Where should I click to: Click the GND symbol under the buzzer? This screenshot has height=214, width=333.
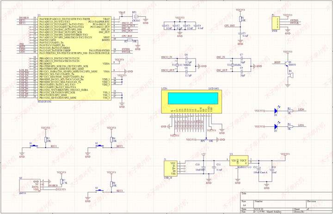pos(288,86)
